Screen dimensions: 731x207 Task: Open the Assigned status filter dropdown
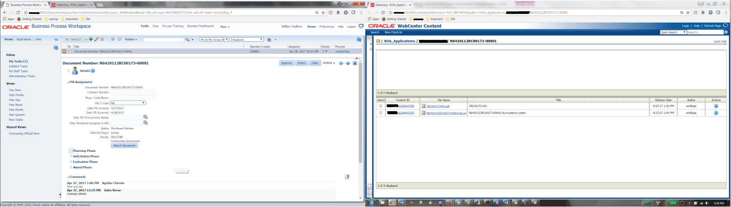(x=247, y=39)
